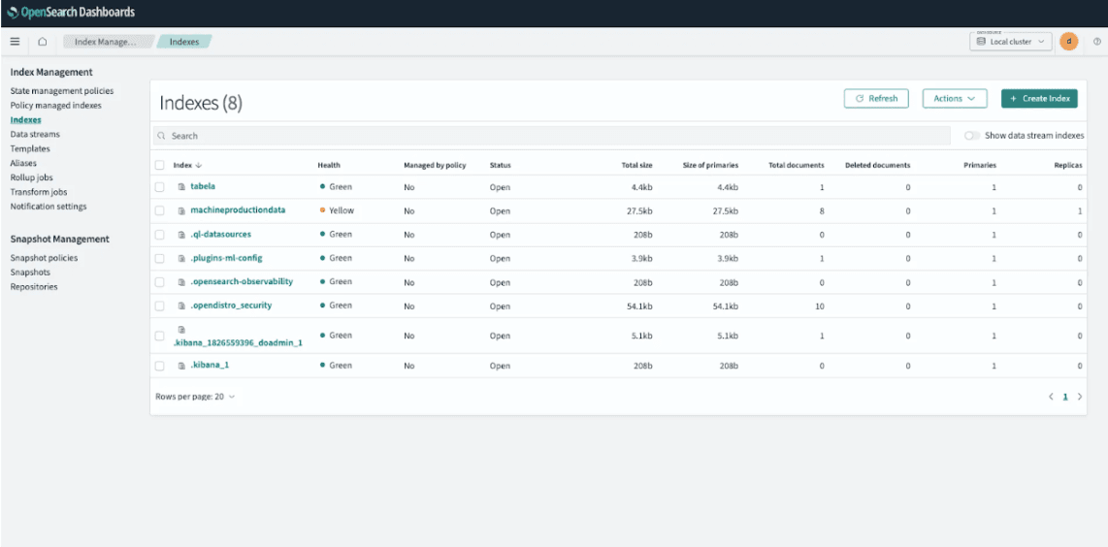
Task: Open the hamburger navigation menu
Action: click(15, 42)
